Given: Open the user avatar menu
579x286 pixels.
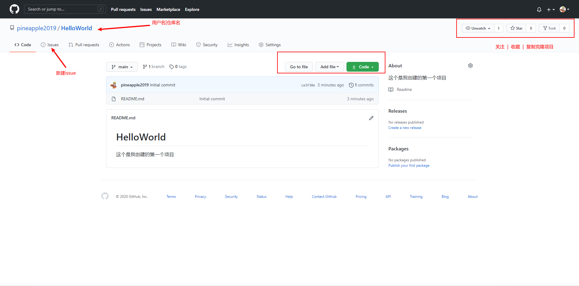Looking at the screenshot, I should click(564, 9).
